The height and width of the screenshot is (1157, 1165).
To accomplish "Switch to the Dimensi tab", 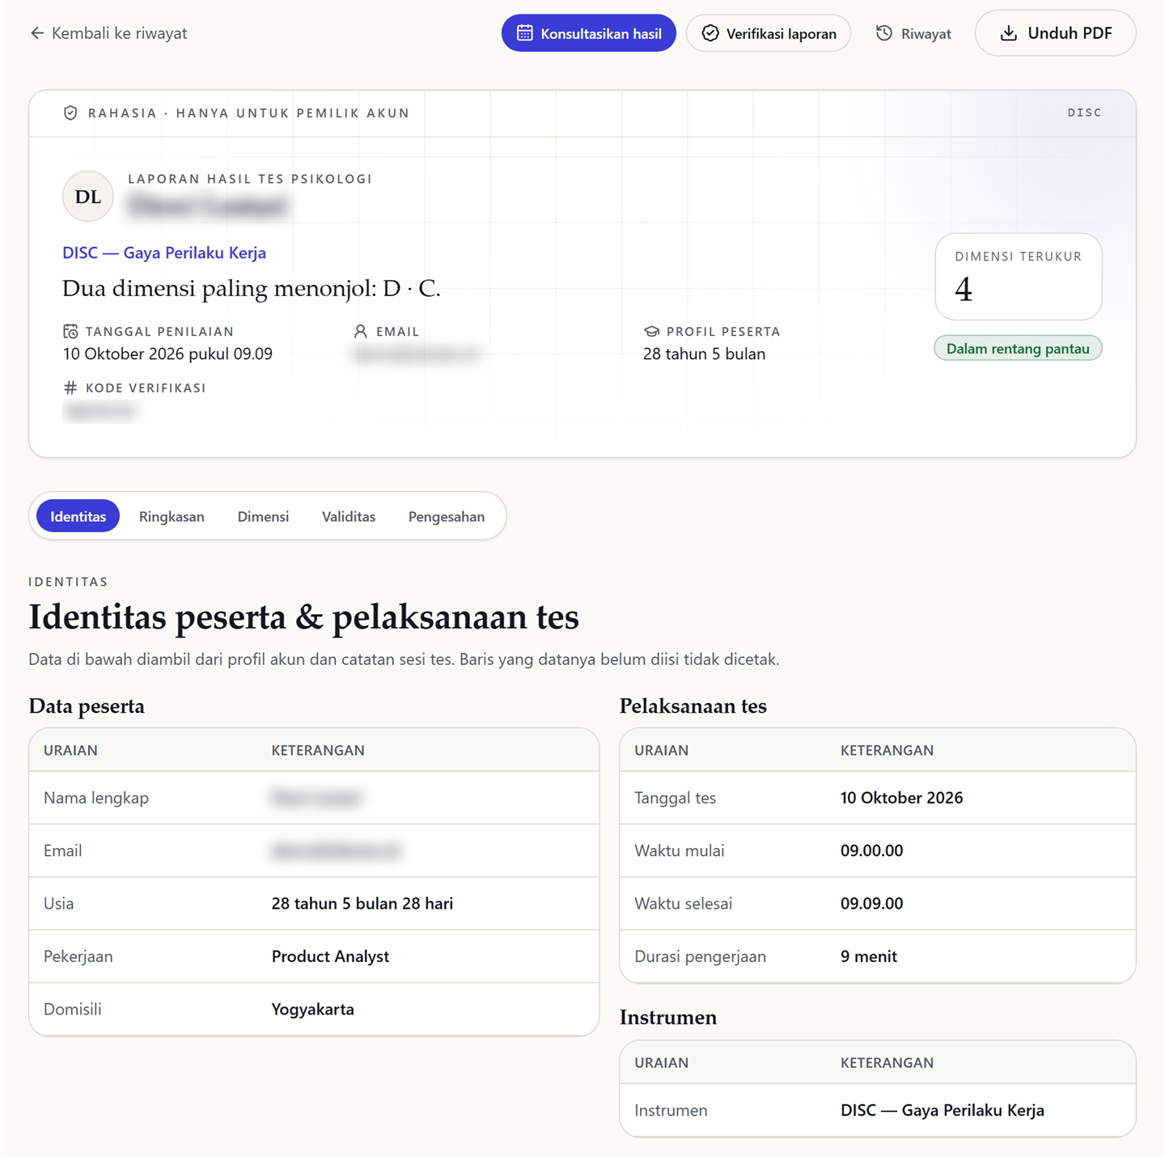I will coord(263,516).
